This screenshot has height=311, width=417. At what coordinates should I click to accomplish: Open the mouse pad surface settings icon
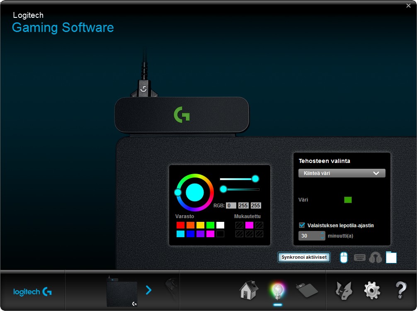pyautogui.click(x=307, y=290)
